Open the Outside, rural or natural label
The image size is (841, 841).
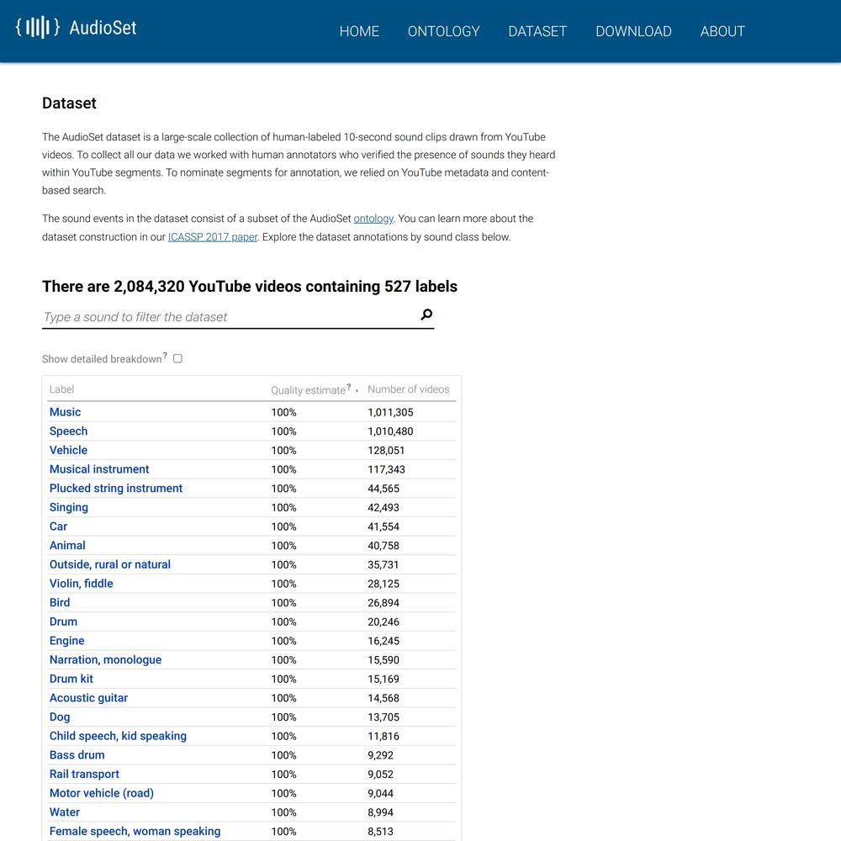(x=110, y=564)
